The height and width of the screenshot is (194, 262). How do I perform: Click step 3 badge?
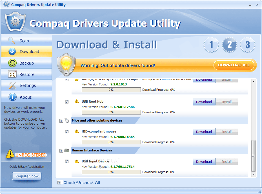[247, 45]
